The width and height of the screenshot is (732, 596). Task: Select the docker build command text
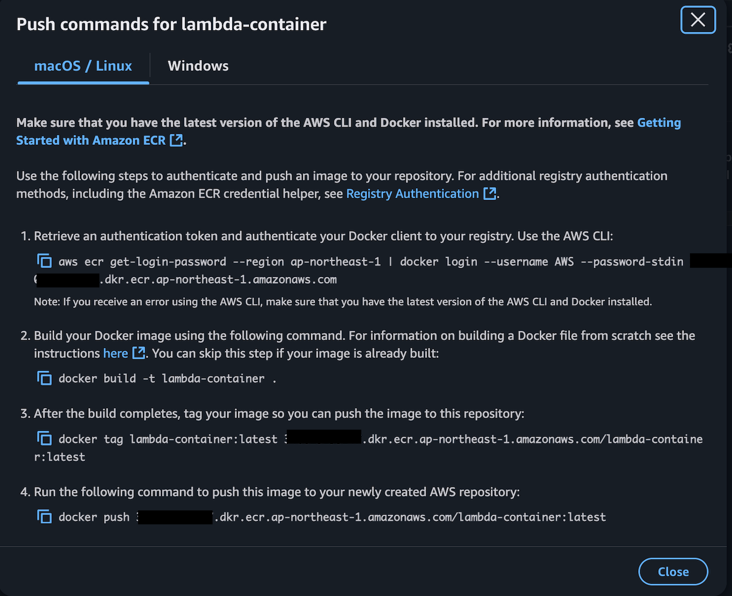click(165, 378)
